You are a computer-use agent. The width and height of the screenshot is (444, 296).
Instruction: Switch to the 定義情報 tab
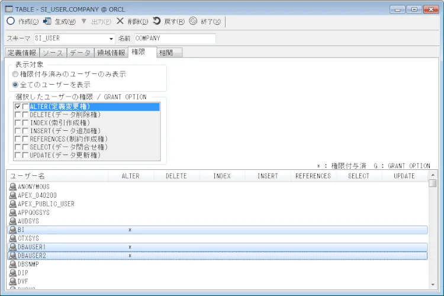coord(21,53)
